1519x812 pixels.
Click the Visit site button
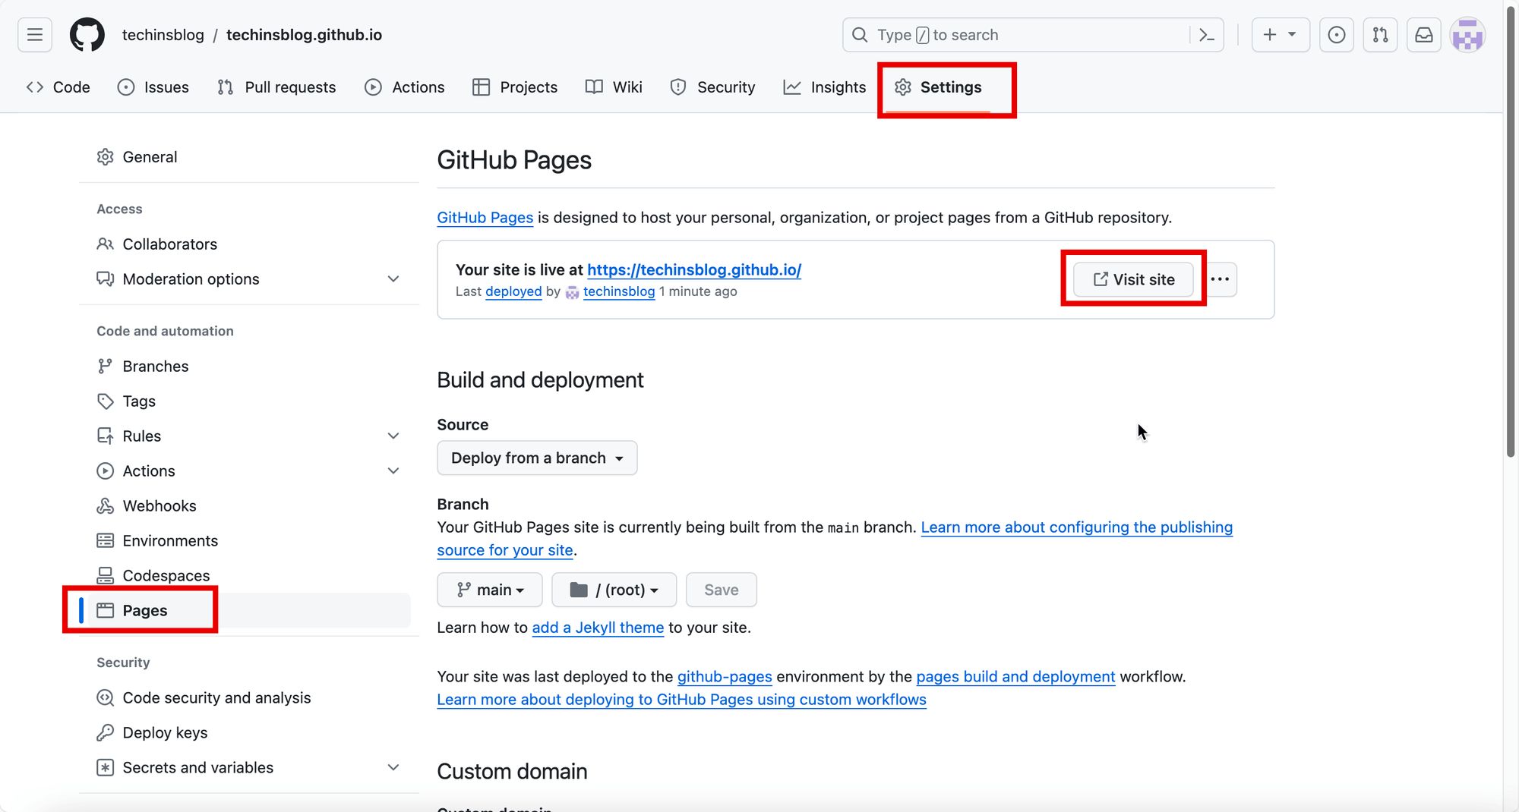(x=1133, y=279)
